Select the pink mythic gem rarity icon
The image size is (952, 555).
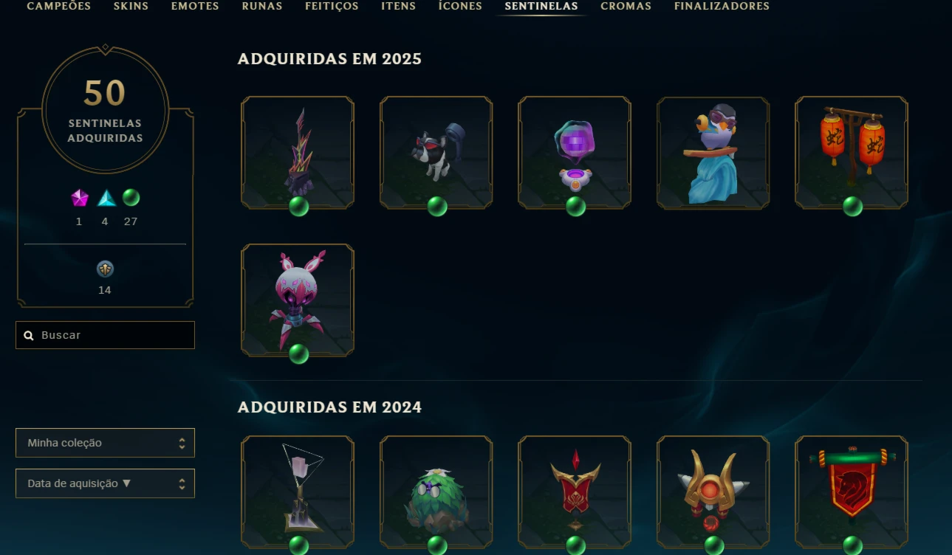79,198
